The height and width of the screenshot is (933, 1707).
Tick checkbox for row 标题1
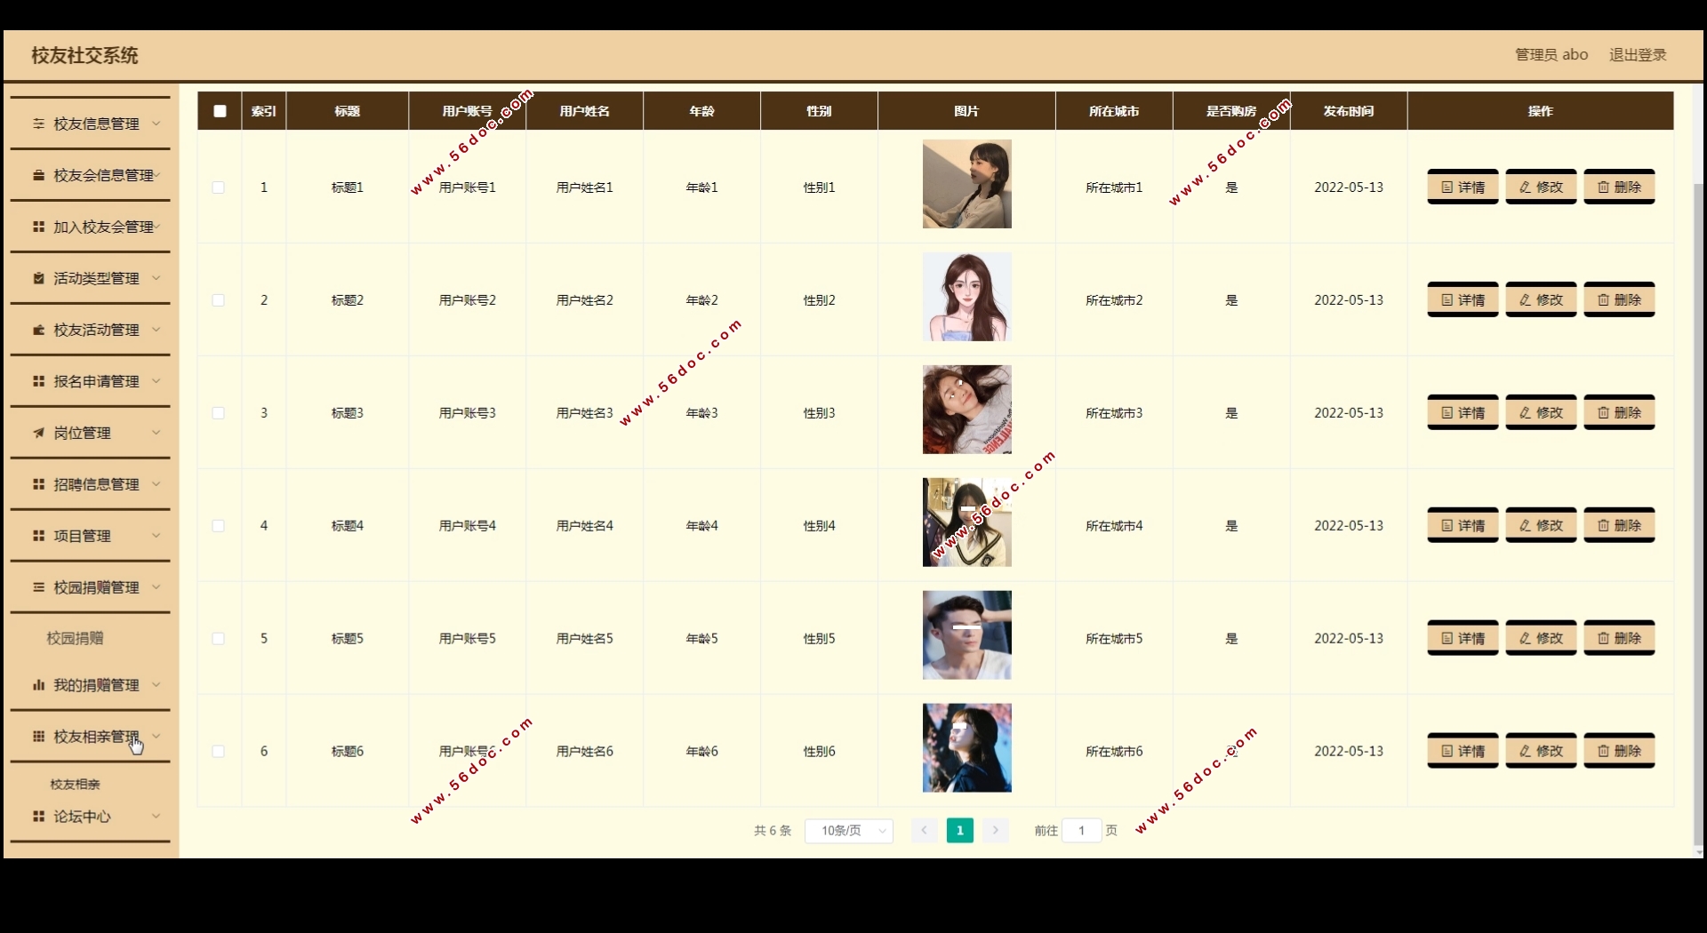coord(218,187)
